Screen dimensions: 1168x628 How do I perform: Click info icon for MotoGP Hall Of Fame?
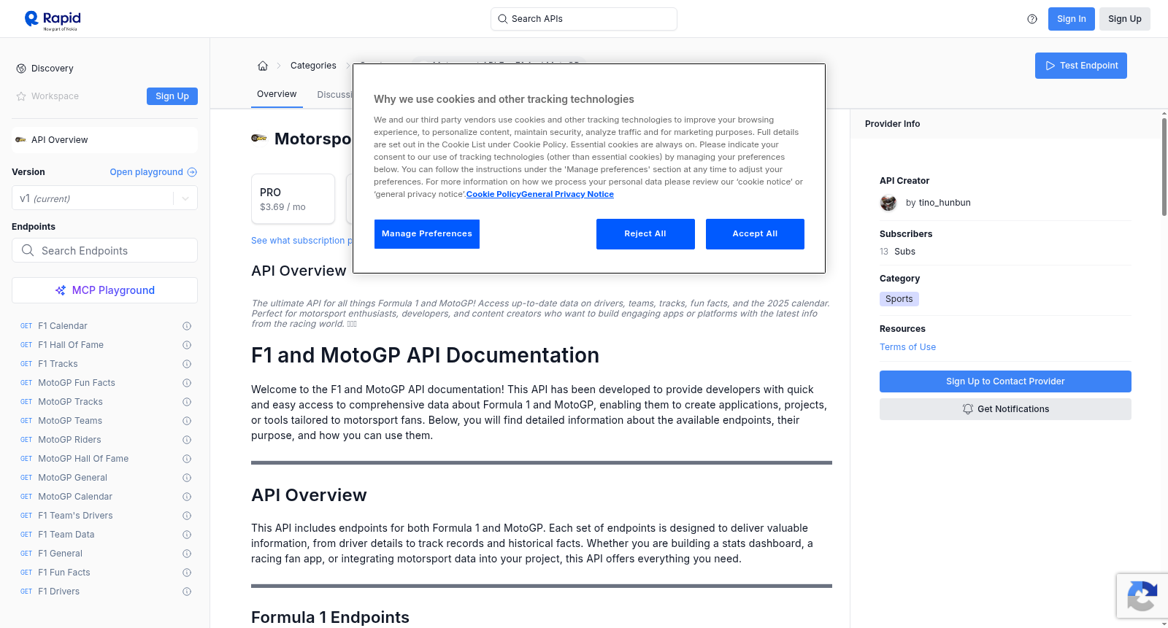(x=187, y=459)
